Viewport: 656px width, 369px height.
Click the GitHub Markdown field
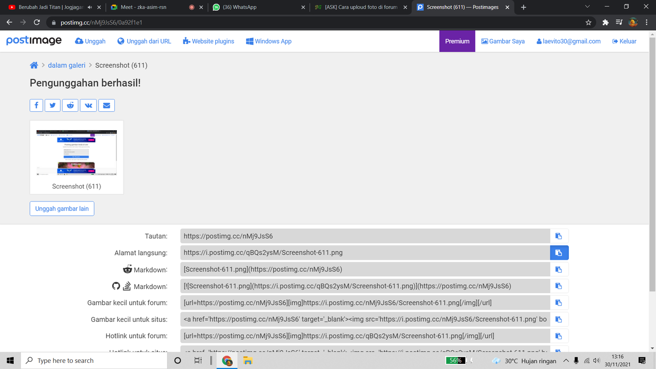tap(365, 286)
